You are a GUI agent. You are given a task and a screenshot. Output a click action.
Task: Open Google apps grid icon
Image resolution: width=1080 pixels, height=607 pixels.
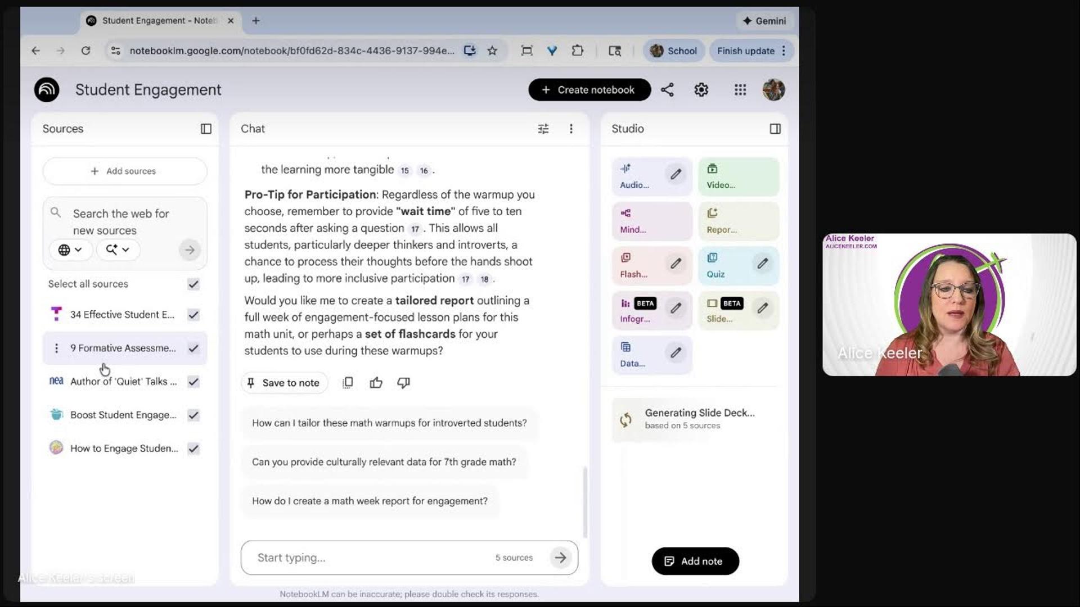click(x=740, y=90)
